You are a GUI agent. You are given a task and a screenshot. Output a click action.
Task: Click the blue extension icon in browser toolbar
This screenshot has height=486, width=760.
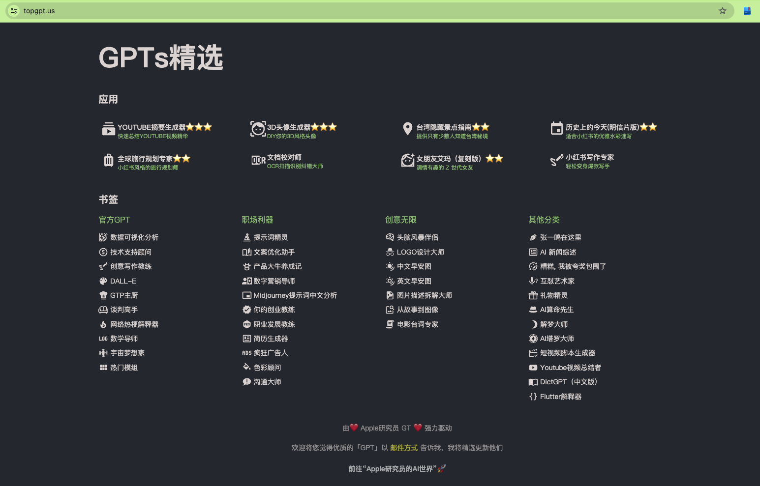click(747, 11)
